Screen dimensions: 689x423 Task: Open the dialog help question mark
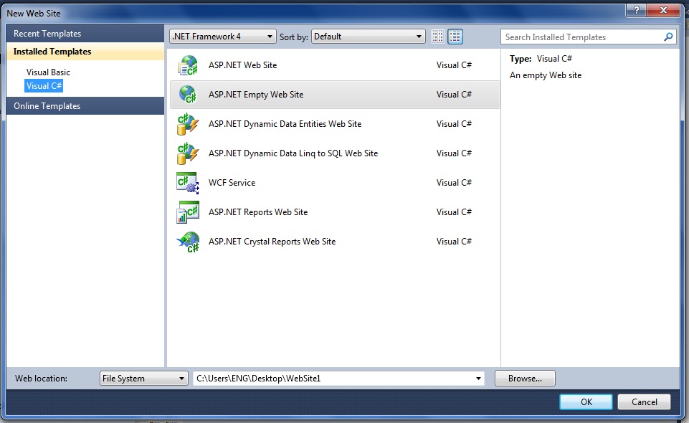[x=638, y=11]
